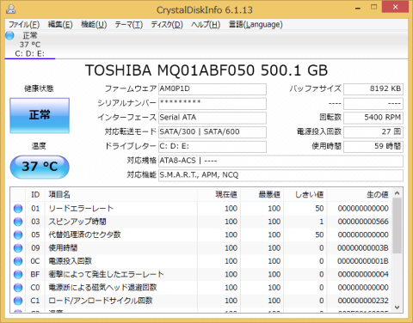Click the transfer mode field SATA/300 | SATA/600
413x323 pixels.
click(x=213, y=132)
